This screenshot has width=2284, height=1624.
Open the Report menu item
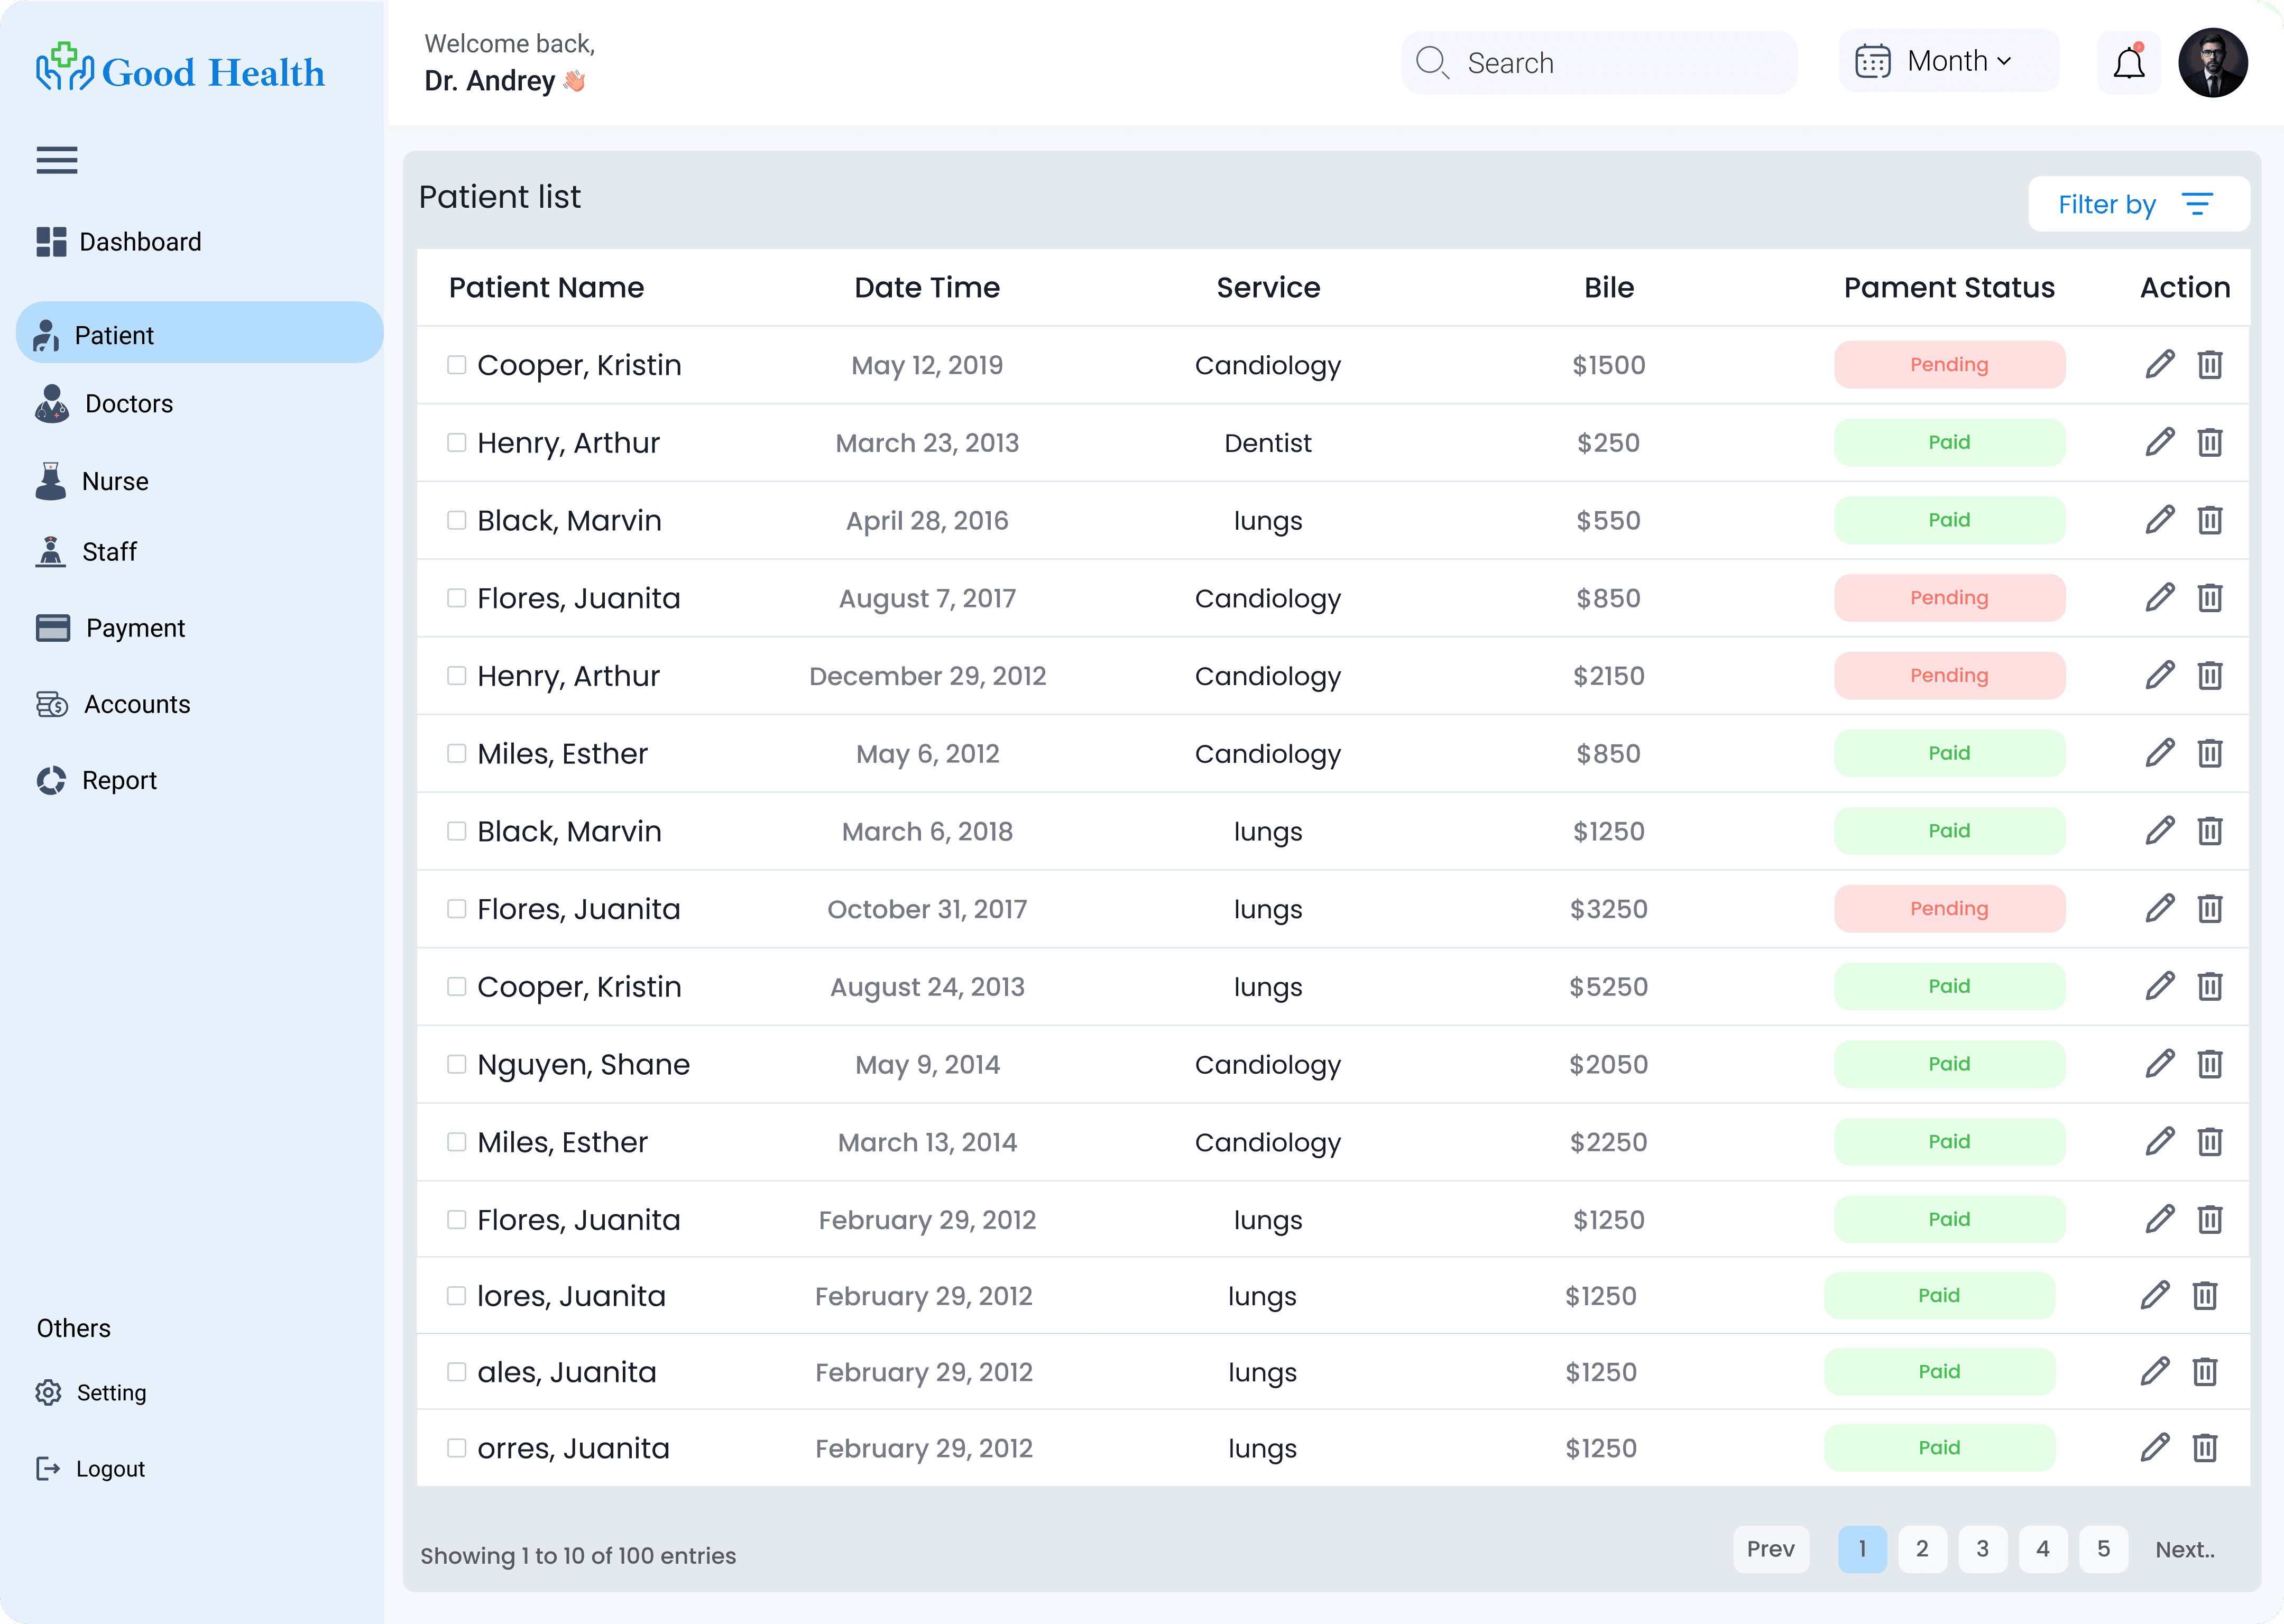click(96, 780)
